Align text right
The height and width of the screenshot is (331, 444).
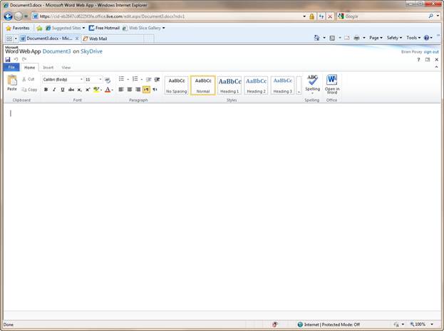click(x=138, y=90)
